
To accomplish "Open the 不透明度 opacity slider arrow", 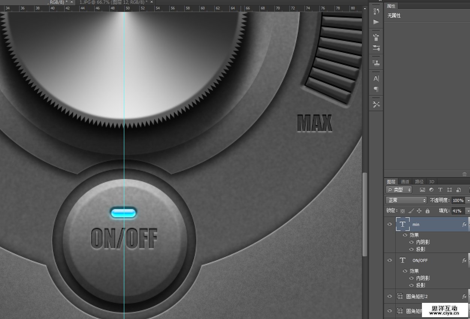I will point(467,200).
